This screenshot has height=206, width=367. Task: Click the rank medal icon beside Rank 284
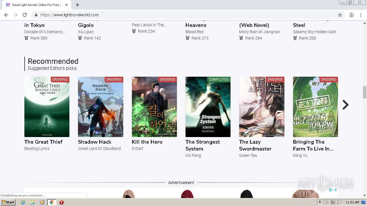point(241,38)
